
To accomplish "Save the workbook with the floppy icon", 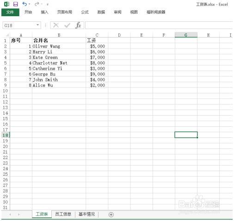I will pos(16,4).
